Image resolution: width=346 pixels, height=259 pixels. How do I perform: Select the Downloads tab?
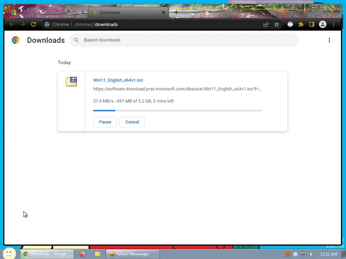[128, 12]
